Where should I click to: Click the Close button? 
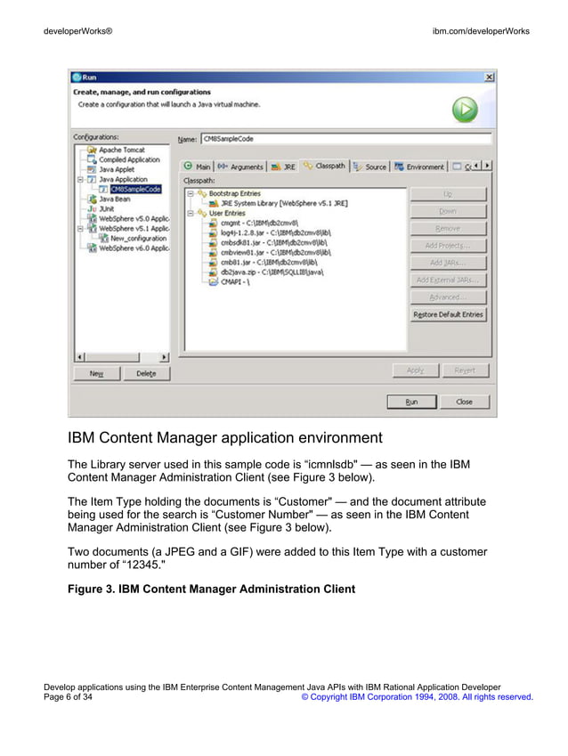point(465,402)
